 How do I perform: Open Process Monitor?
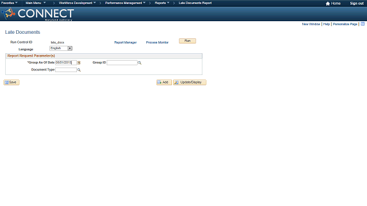tap(157, 42)
